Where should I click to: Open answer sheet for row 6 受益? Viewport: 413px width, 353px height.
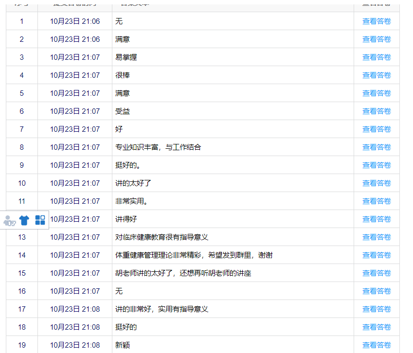point(377,111)
